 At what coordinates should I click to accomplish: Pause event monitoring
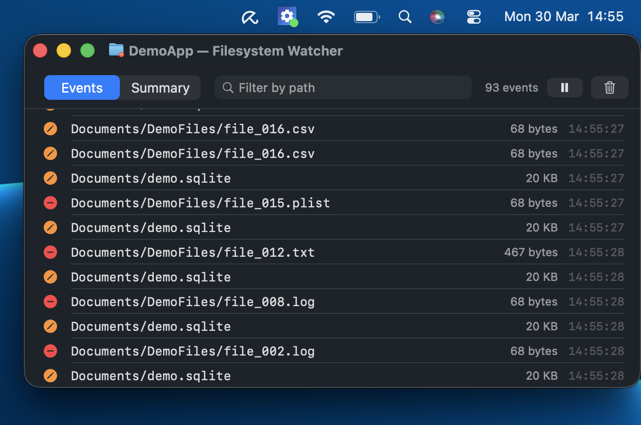click(x=564, y=87)
